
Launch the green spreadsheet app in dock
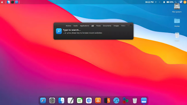[x=80, y=100]
